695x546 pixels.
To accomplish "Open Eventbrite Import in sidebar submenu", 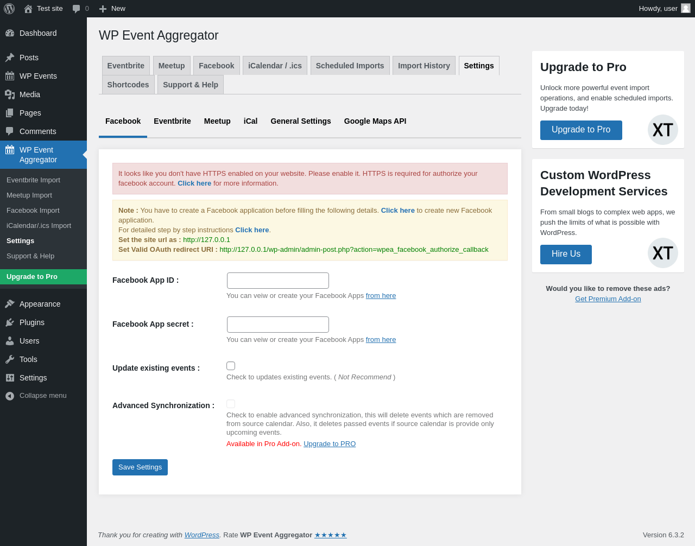I will (43, 180).
